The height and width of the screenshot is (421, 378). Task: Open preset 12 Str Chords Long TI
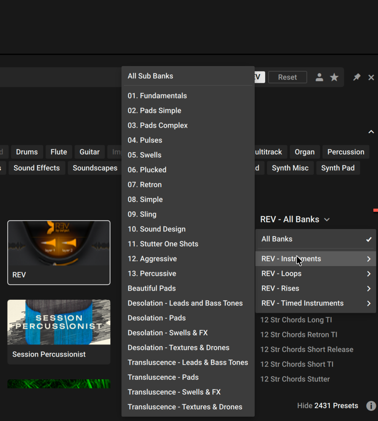(x=296, y=320)
